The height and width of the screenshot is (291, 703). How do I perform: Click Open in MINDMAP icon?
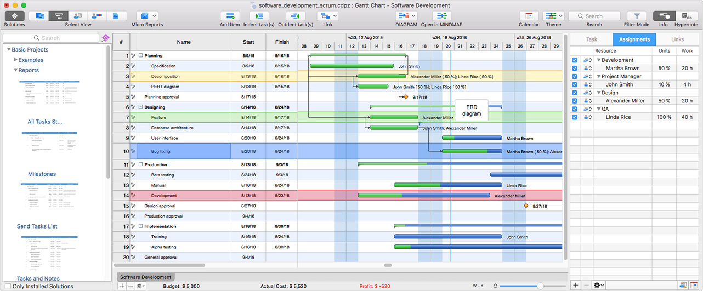[441, 16]
